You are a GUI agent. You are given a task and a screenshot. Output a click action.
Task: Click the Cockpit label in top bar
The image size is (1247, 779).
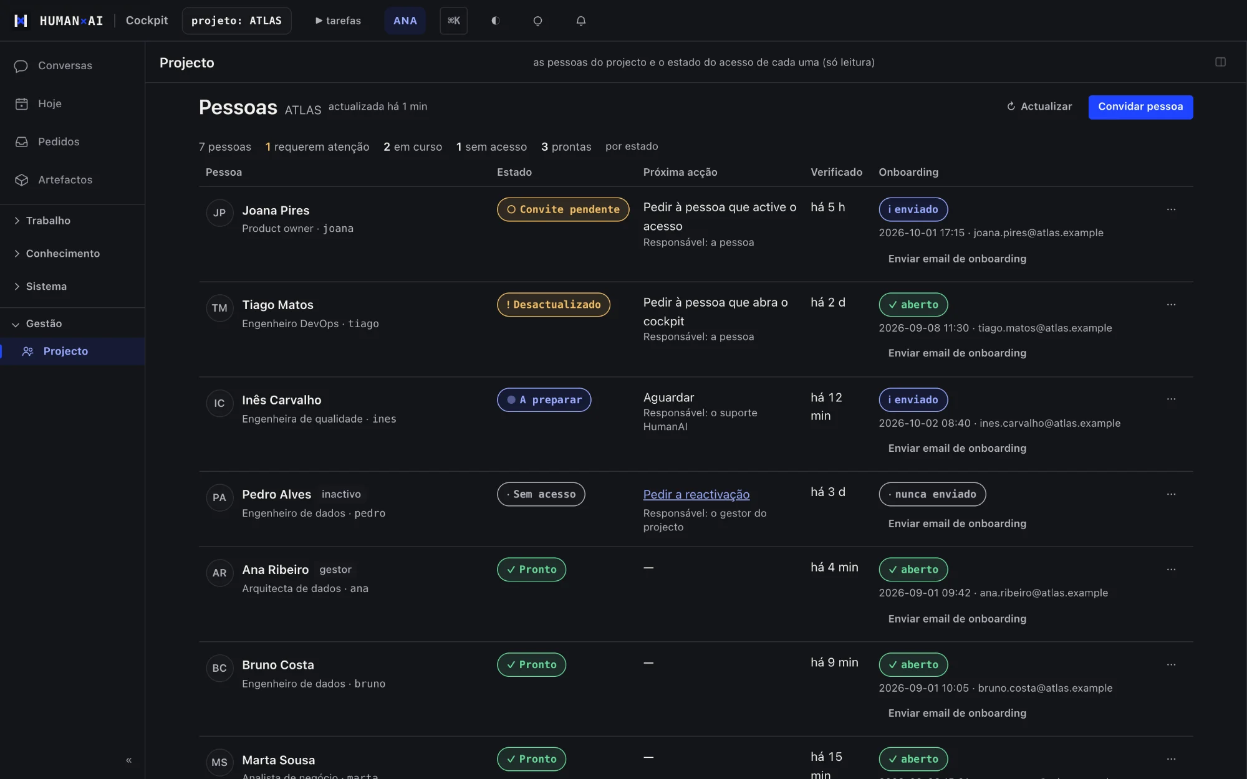point(147,21)
